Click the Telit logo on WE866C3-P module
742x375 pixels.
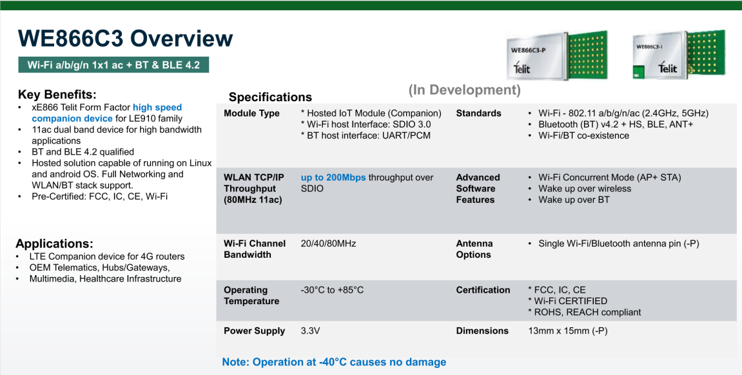click(522, 68)
